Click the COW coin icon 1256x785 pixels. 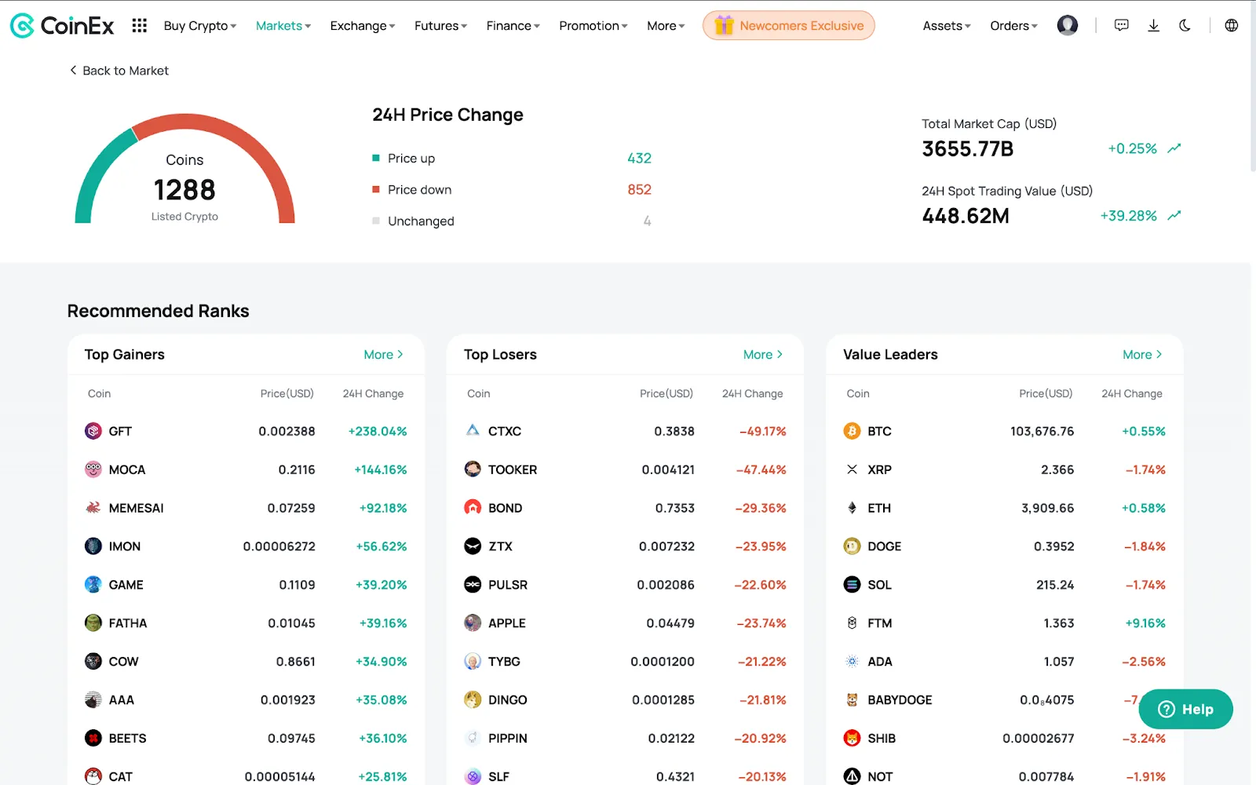point(93,662)
